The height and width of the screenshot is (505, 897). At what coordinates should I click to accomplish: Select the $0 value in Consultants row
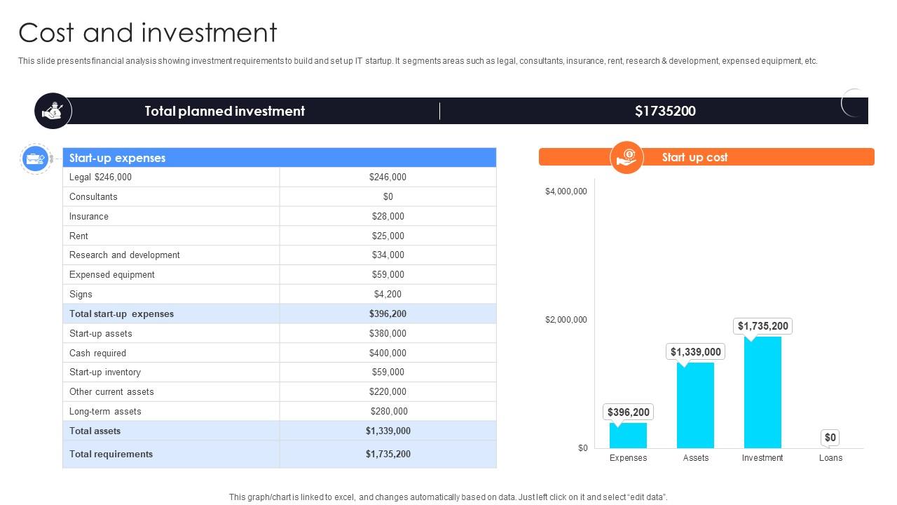[388, 197]
